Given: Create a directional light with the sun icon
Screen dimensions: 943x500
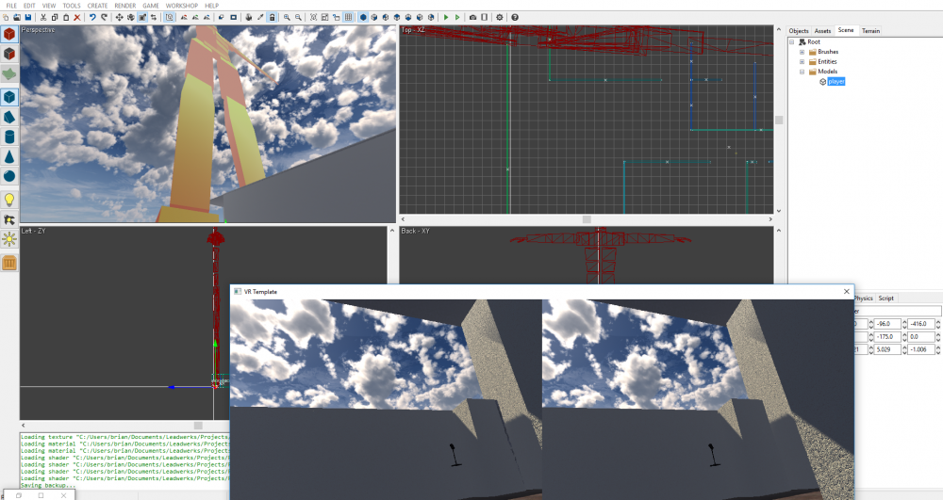Looking at the screenshot, I should pyautogui.click(x=9, y=240).
